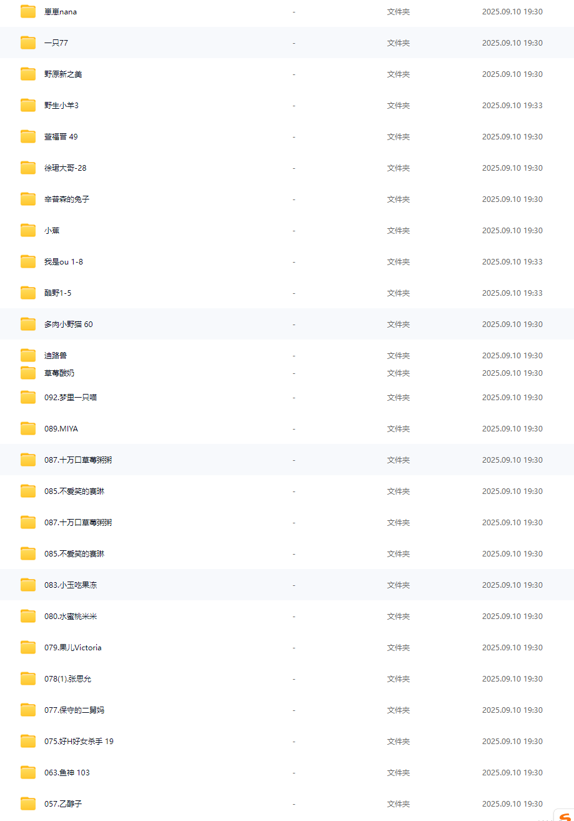Image resolution: width=574 pixels, height=821 pixels.
Task: Open folder name 075.好H好女杀手 19
Action: [79, 741]
